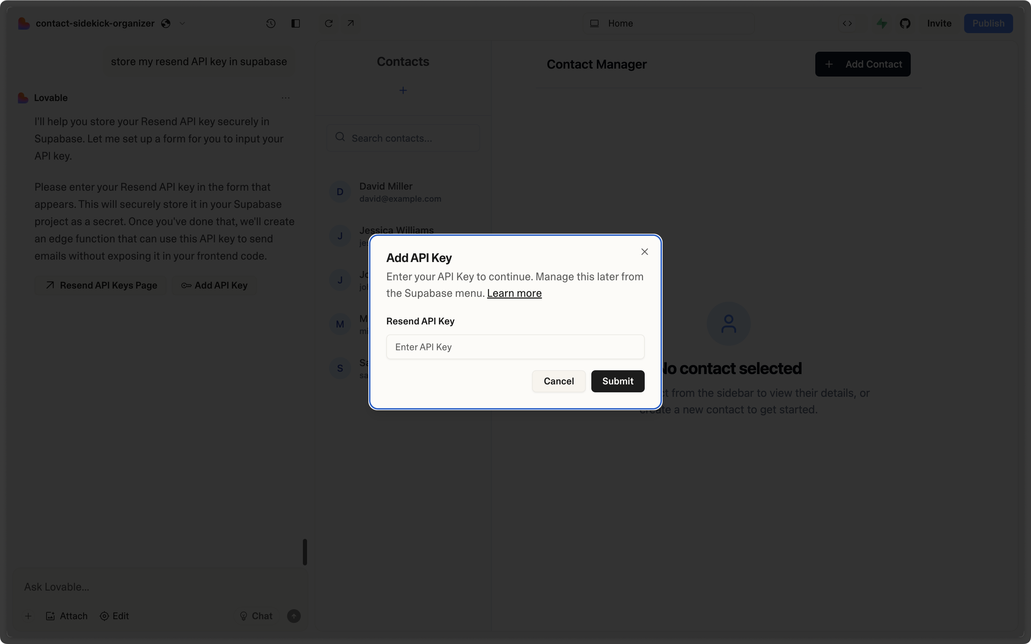The image size is (1031, 644).
Task: Click the S contact avatar
Action: tap(340, 368)
